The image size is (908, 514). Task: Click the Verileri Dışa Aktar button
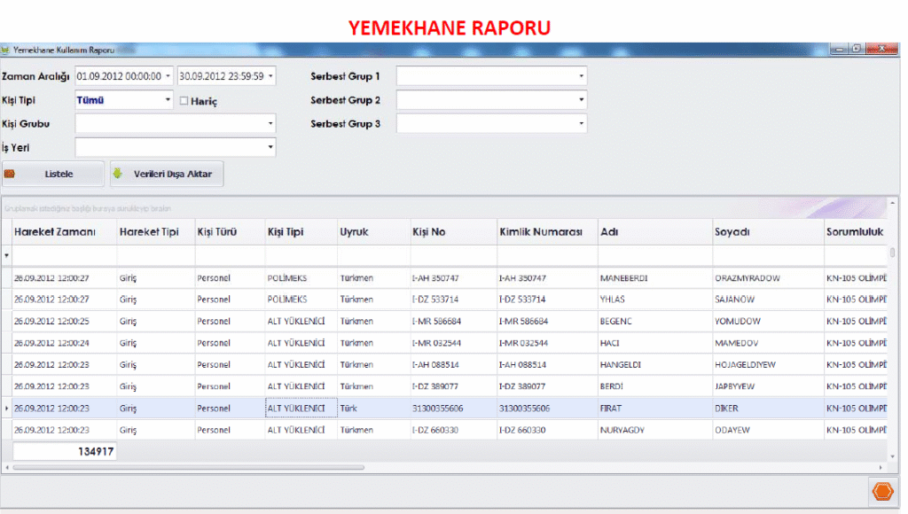coord(167,174)
